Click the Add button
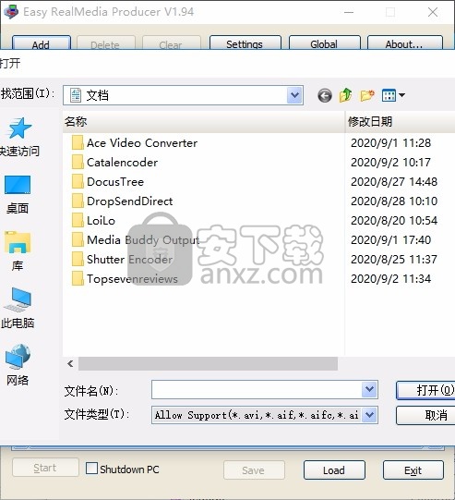This screenshot has width=455, height=500. (42, 43)
